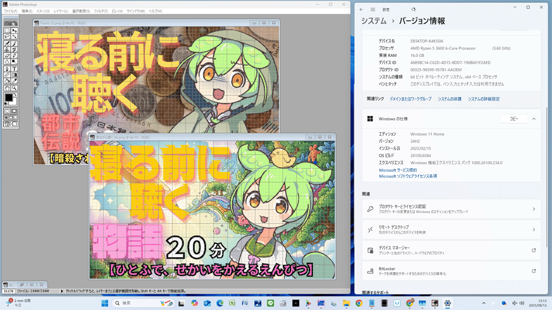This screenshot has height=310, width=552.
Task: Select the Rubber Stamp tool
Action: point(7,49)
